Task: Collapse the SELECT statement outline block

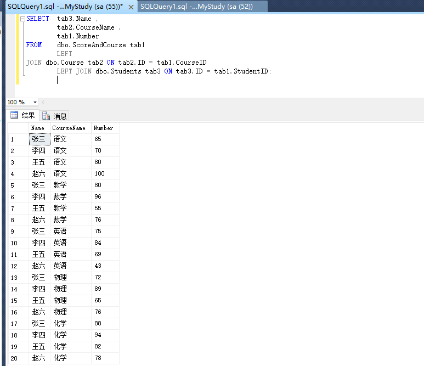Action: 22,19
